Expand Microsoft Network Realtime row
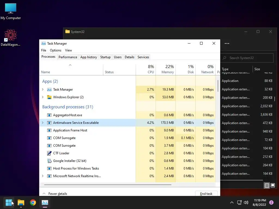 43,176
